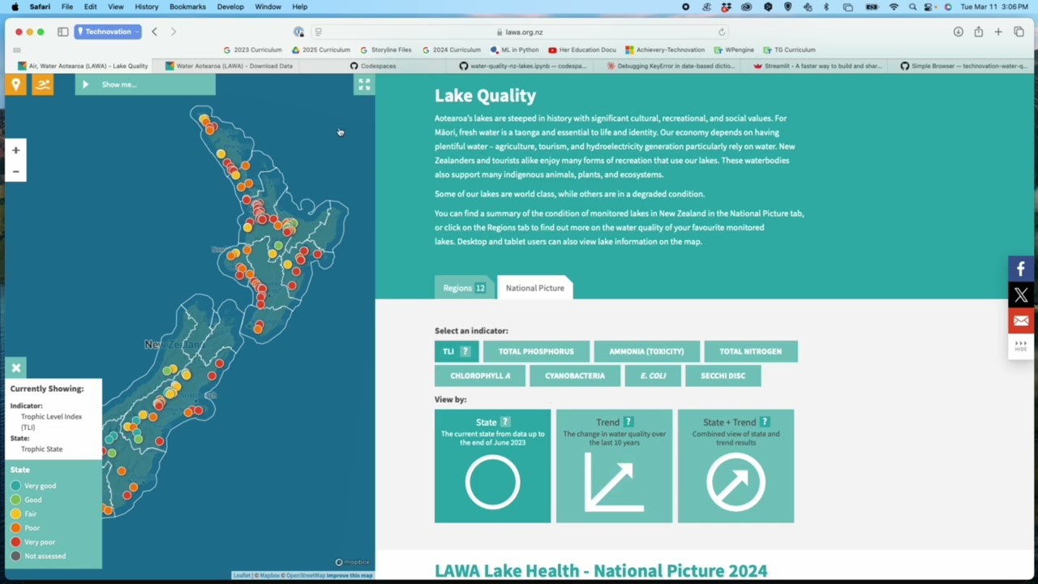Switch to the Regions tab

(464, 288)
